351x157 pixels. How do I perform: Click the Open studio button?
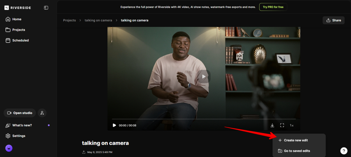coord(20,113)
